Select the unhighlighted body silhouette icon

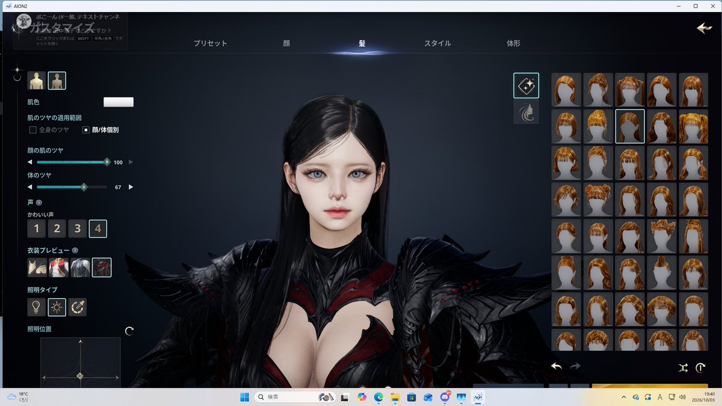pyautogui.click(x=37, y=81)
